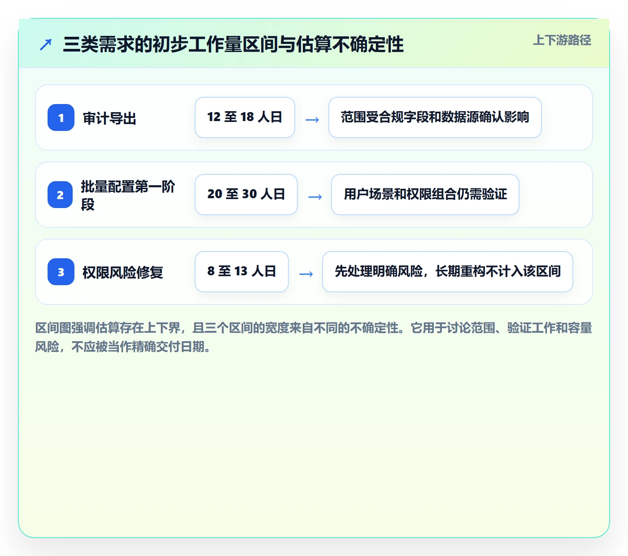628x556 pixels.
Task: Click the arrow icon beside the title
Action: [46, 45]
